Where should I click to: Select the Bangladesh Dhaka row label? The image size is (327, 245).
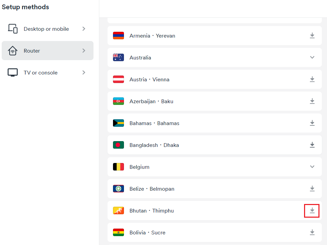click(154, 145)
